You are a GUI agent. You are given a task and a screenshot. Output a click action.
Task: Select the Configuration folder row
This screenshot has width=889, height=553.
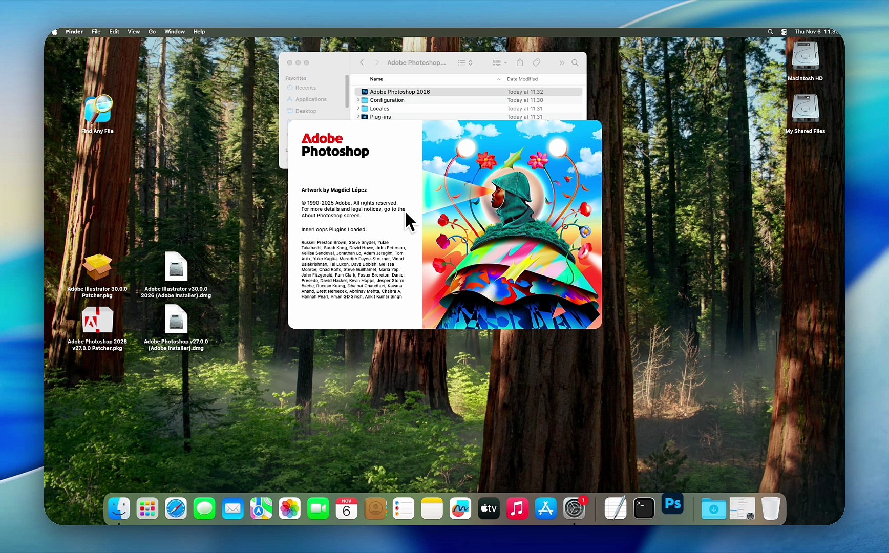pyautogui.click(x=469, y=100)
